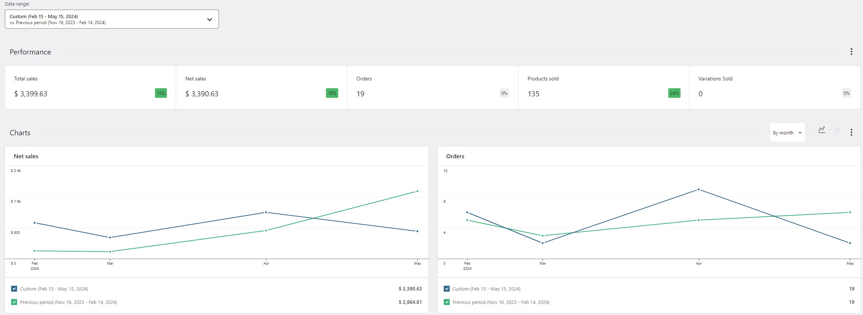The height and width of the screenshot is (315, 863).
Task: Click the date range dropdown chevron arrow
Action: [x=210, y=20]
